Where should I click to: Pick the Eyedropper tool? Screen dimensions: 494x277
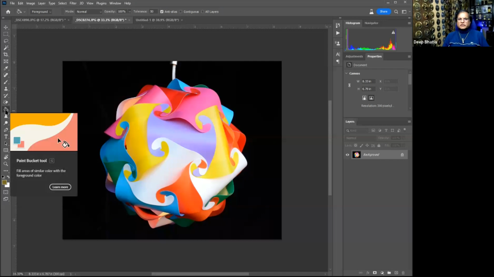[x=6, y=68]
